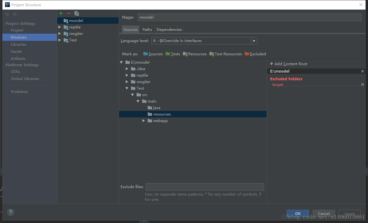Open Facets settings

[x=16, y=51]
